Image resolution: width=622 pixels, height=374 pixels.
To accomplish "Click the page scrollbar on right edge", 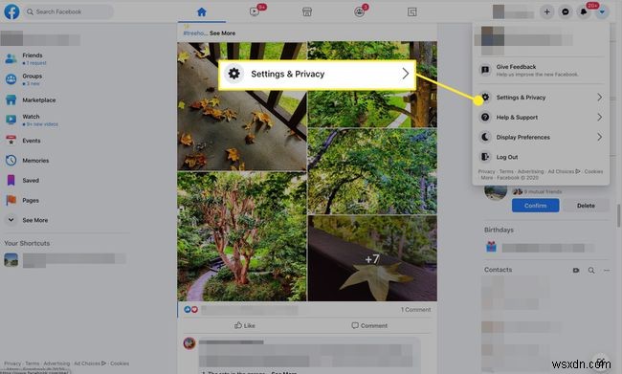I will point(618,215).
